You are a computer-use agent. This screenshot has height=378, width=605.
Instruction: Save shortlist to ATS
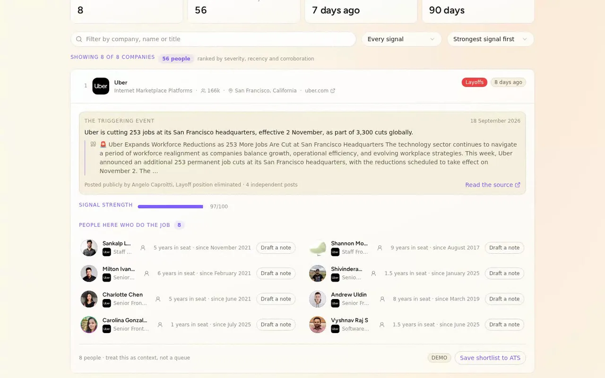(490, 358)
